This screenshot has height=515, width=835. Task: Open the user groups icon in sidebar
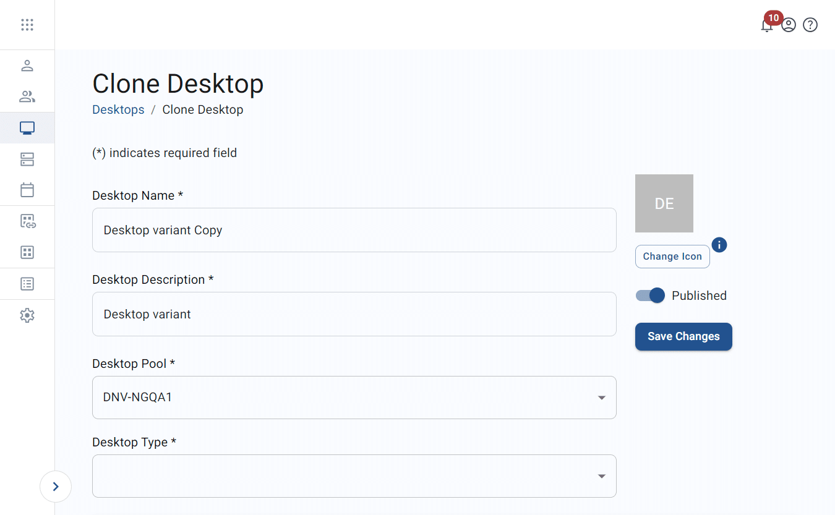27,96
